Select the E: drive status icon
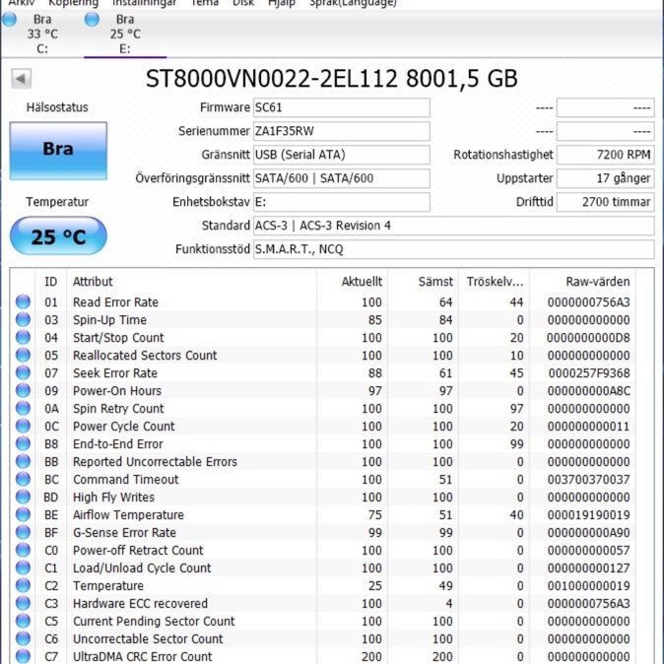This screenshot has height=664, width=664. pyautogui.click(x=93, y=20)
